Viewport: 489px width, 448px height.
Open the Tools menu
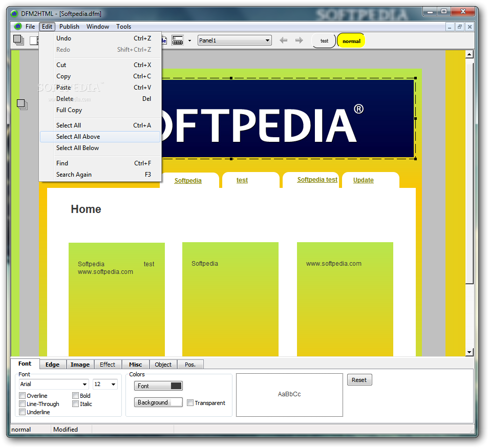click(x=123, y=27)
